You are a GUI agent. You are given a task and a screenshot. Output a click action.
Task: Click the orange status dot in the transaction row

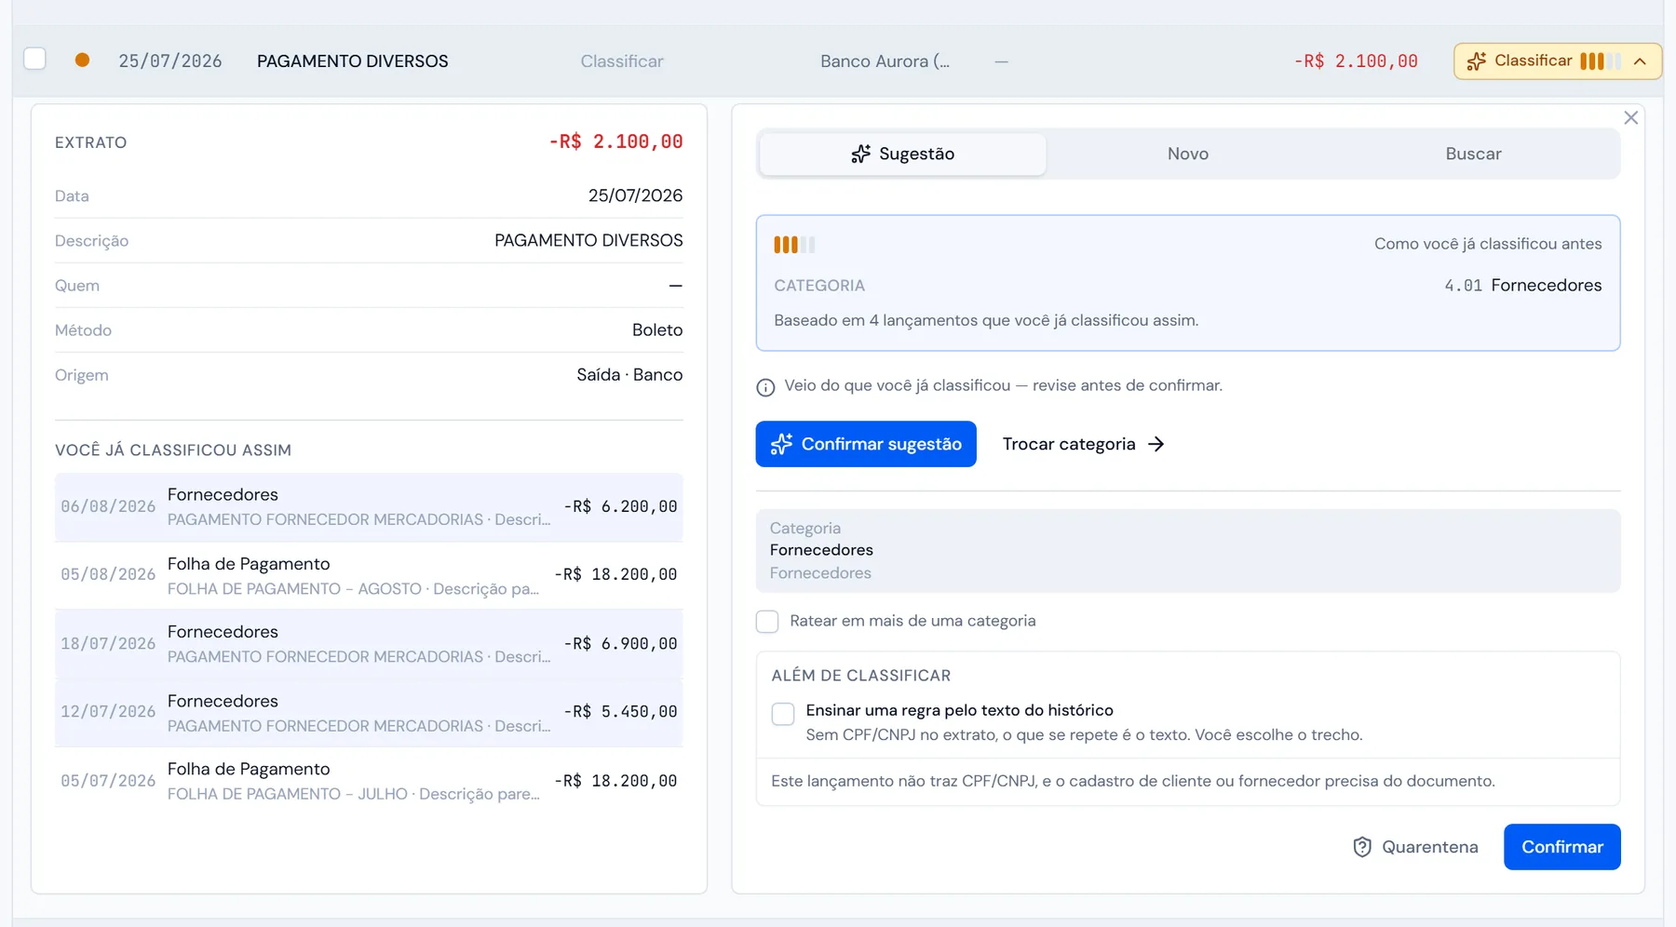[82, 60]
